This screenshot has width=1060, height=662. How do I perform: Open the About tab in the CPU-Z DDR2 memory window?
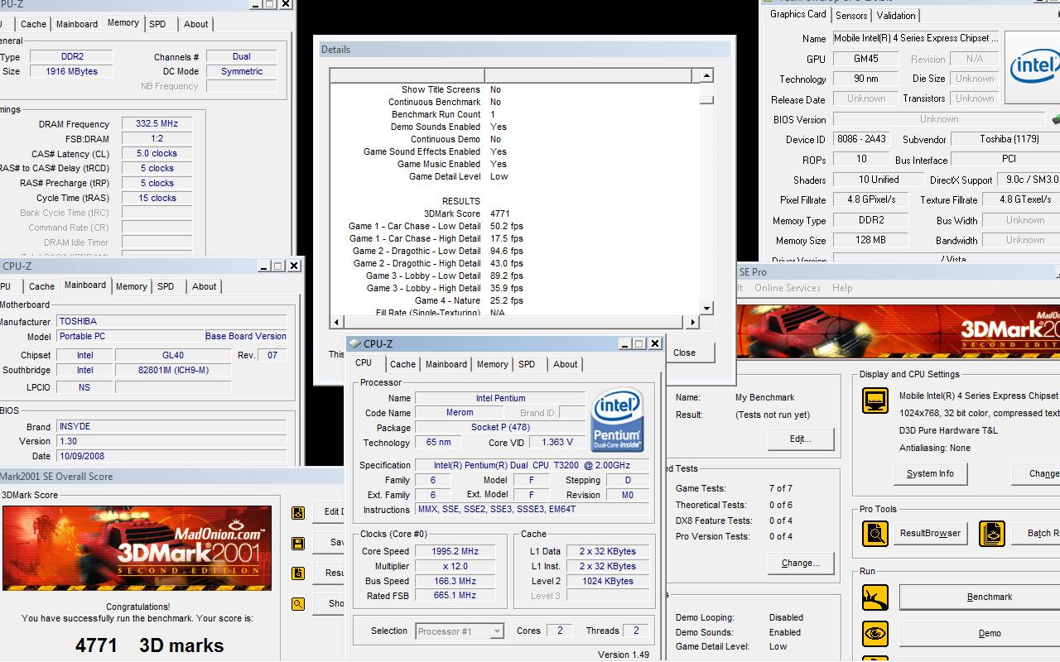196,24
